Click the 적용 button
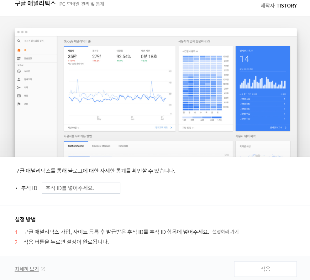This screenshot has width=310, height=280. [265, 269]
